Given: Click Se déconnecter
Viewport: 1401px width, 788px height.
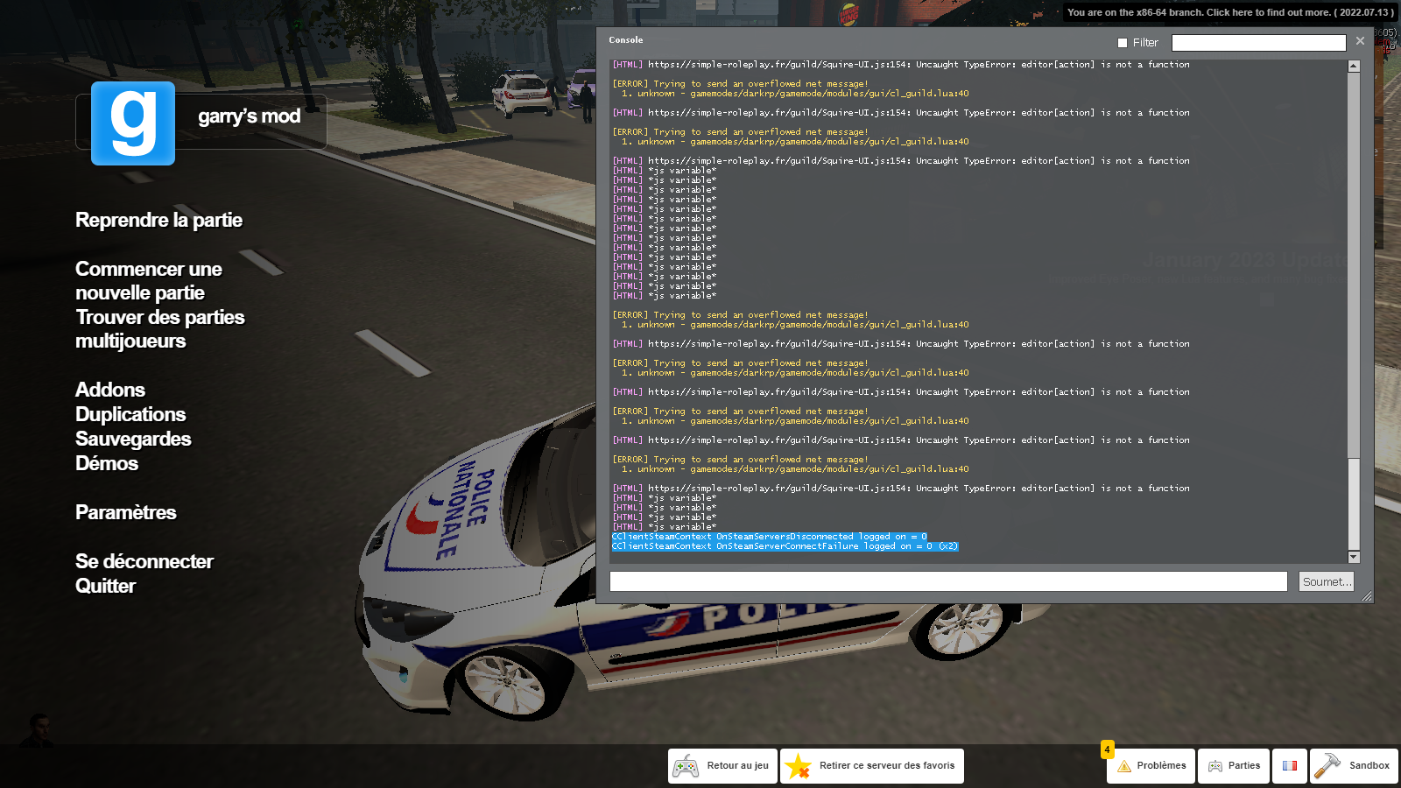Looking at the screenshot, I should pyautogui.click(x=144, y=561).
